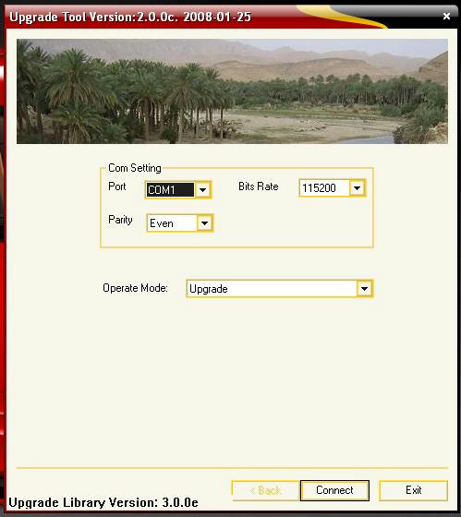Click the Port label
The width and height of the screenshot is (461, 517).
point(117,186)
